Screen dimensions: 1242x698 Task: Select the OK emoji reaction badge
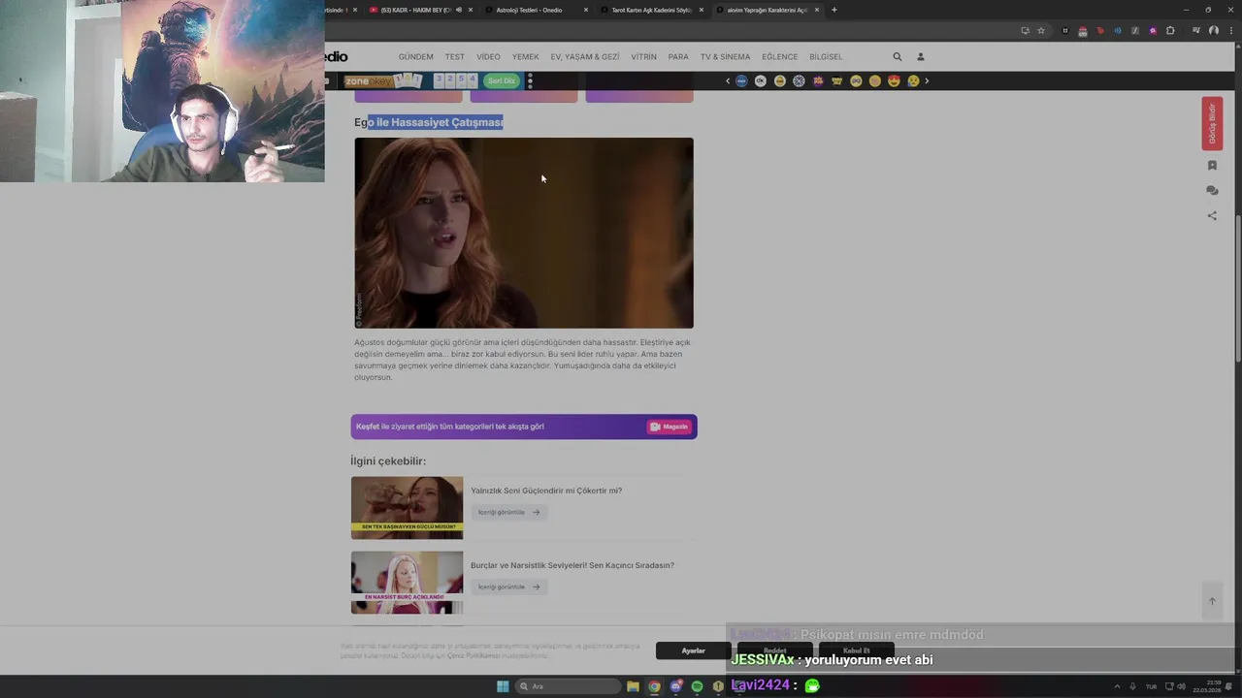761,81
